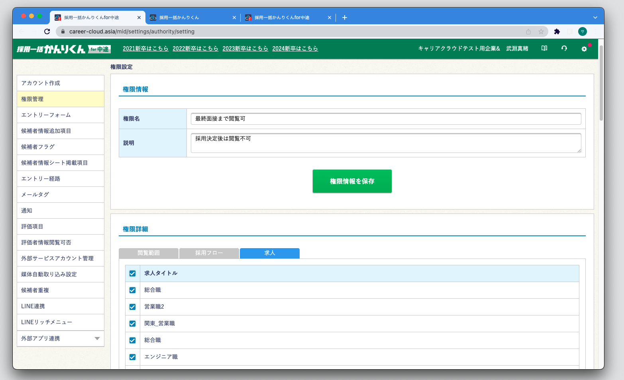
Task: Open the settings gear icon in header
Action: coord(584,49)
